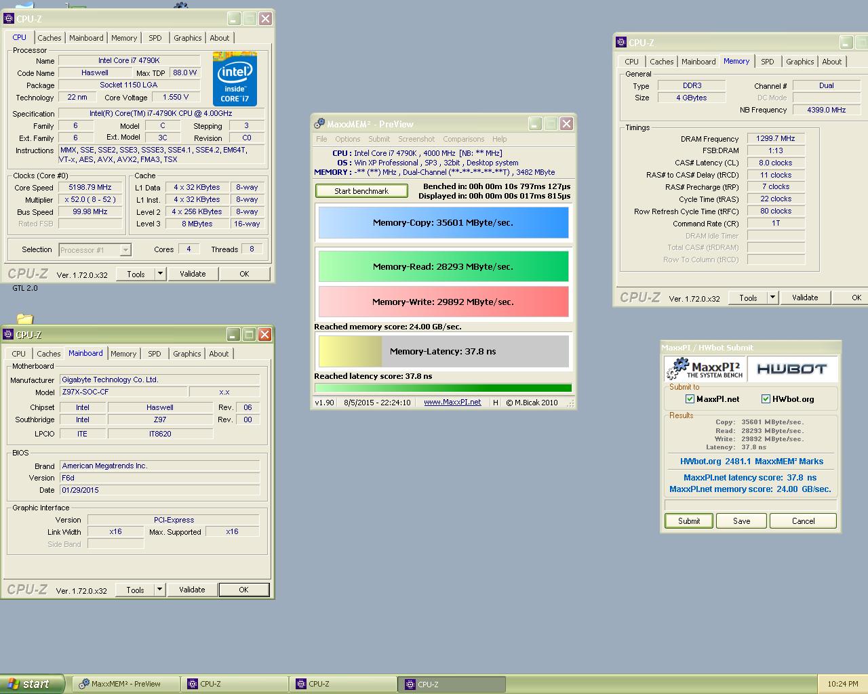Viewport: 868px width, 694px height.
Task: Switch to MaxxMEM² - PreView taskbar item
Action: click(126, 684)
